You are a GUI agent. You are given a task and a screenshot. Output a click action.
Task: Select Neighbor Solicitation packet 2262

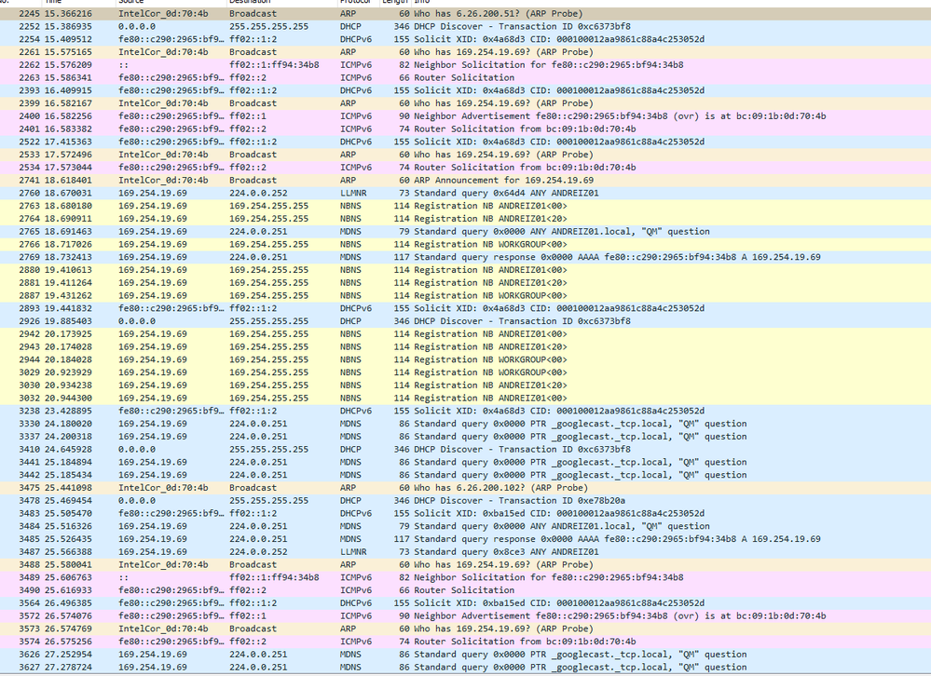click(466, 65)
